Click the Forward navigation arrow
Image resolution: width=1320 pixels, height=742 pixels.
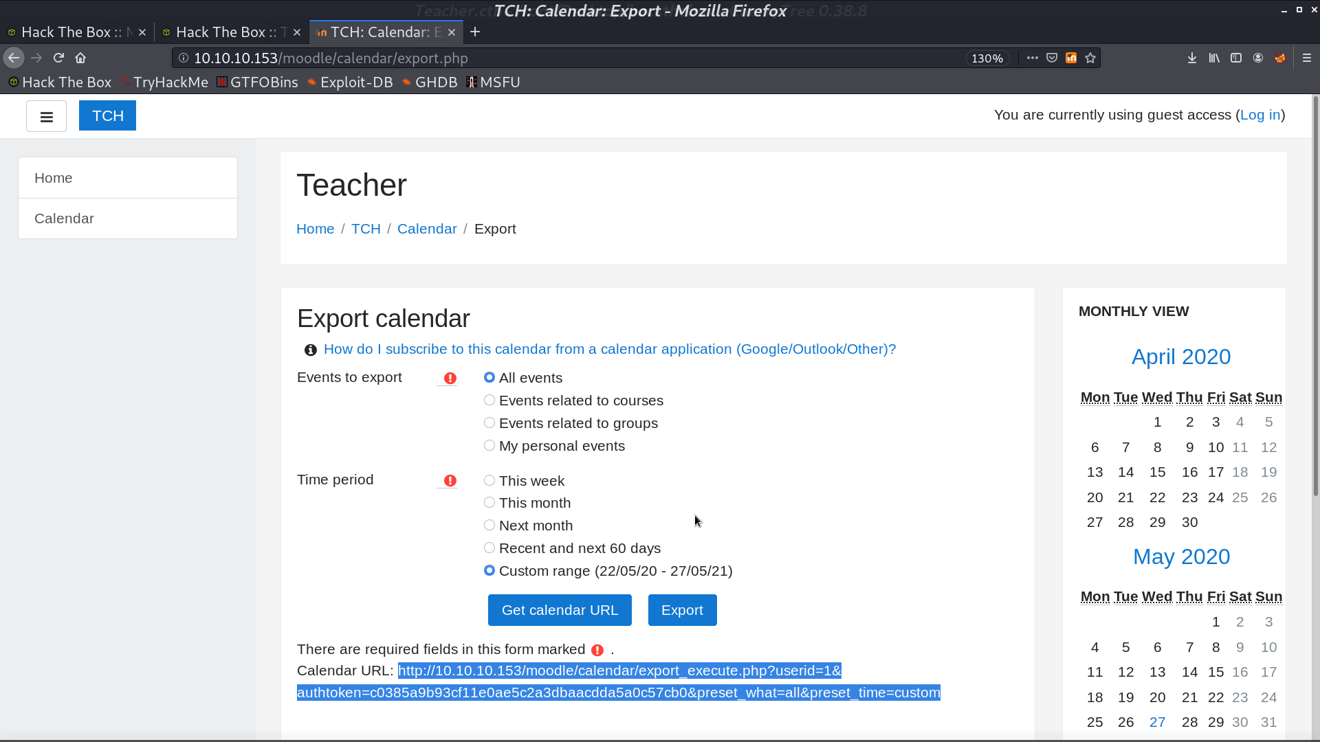coord(36,58)
